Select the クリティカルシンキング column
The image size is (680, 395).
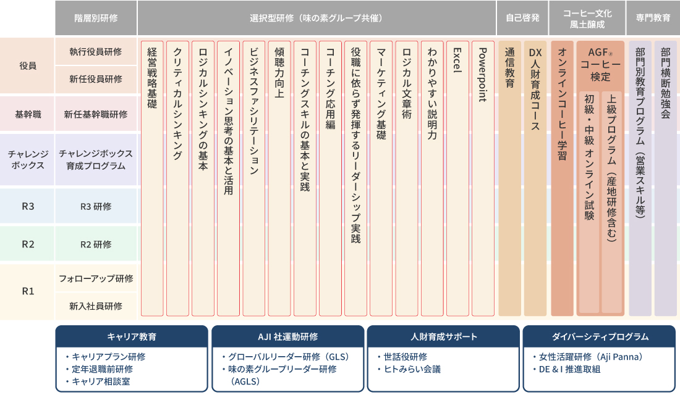[178, 178]
